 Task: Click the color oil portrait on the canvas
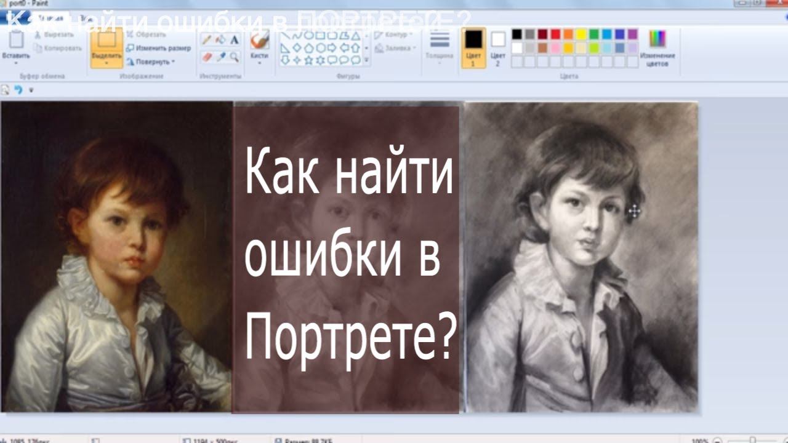pos(116,257)
